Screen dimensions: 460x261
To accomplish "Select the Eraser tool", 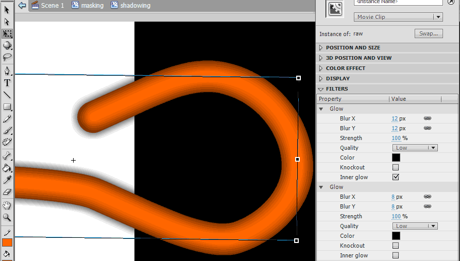I will tap(7, 192).
